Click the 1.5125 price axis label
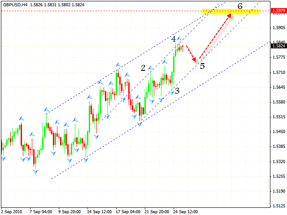287x215 pixels. click(279, 206)
